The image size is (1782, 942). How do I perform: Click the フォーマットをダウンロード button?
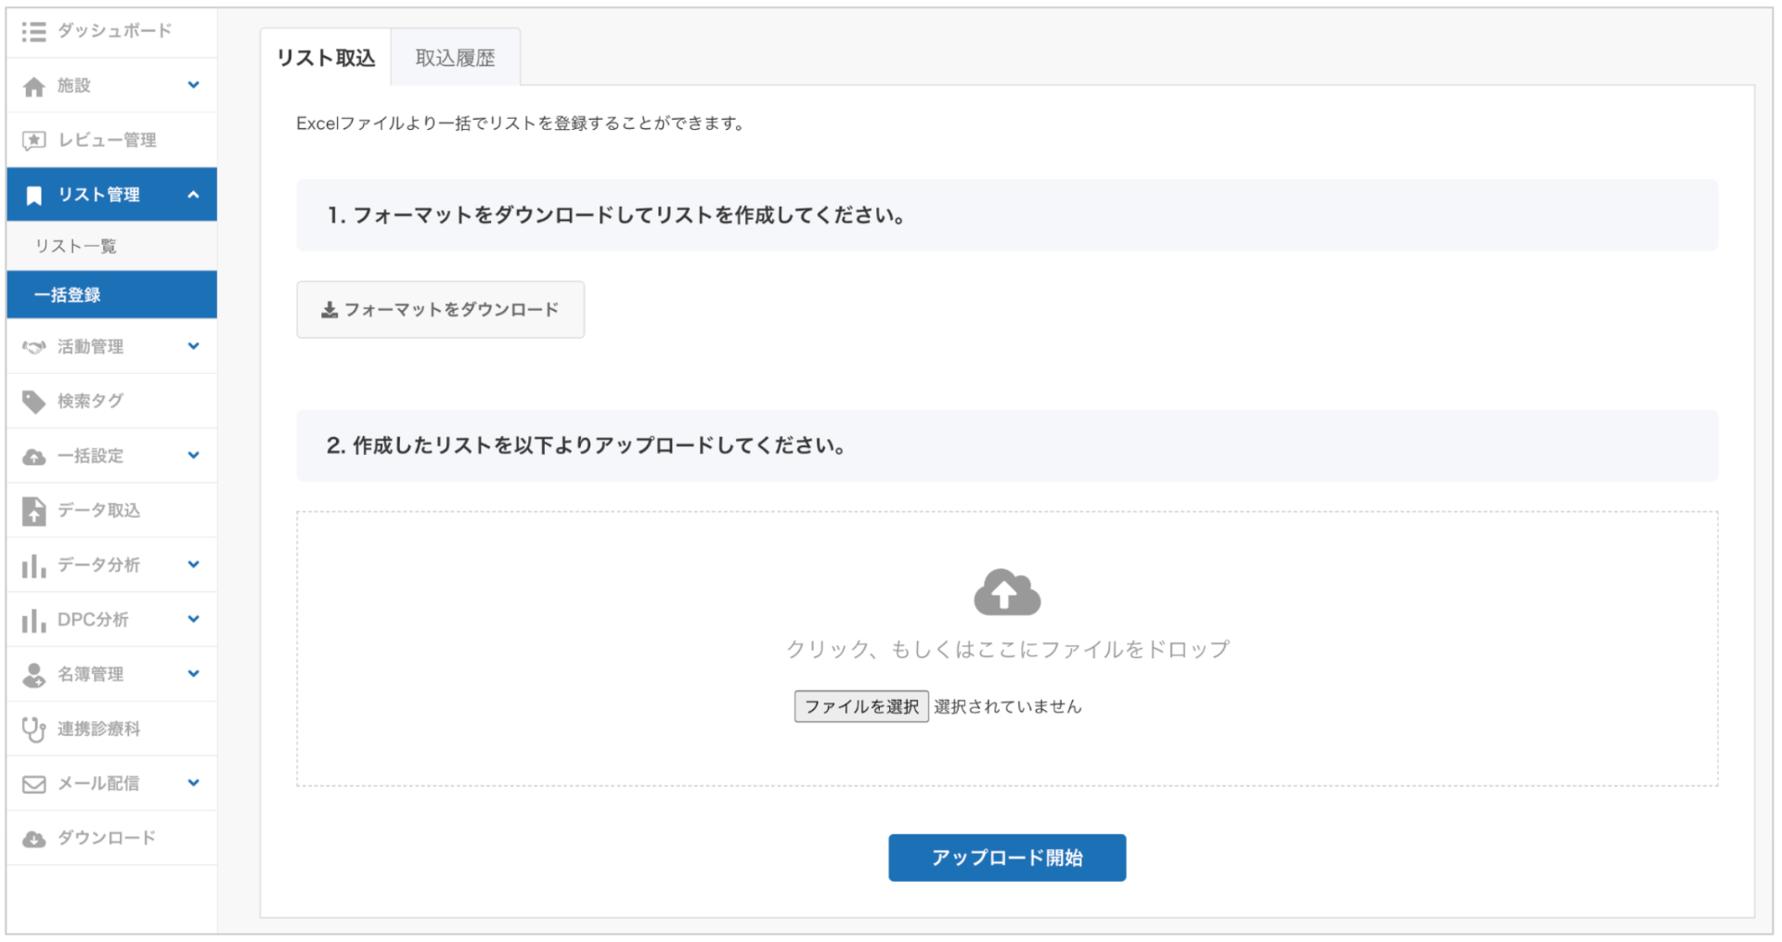(x=440, y=309)
